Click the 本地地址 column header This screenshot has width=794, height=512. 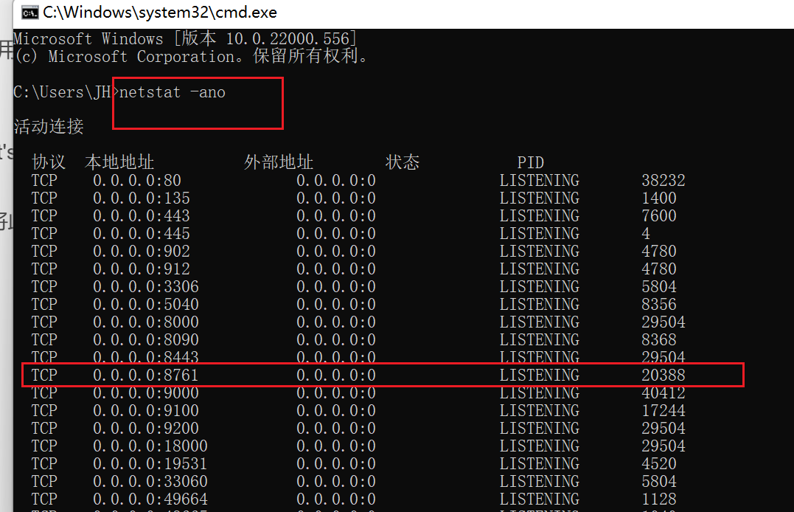[x=119, y=162]
